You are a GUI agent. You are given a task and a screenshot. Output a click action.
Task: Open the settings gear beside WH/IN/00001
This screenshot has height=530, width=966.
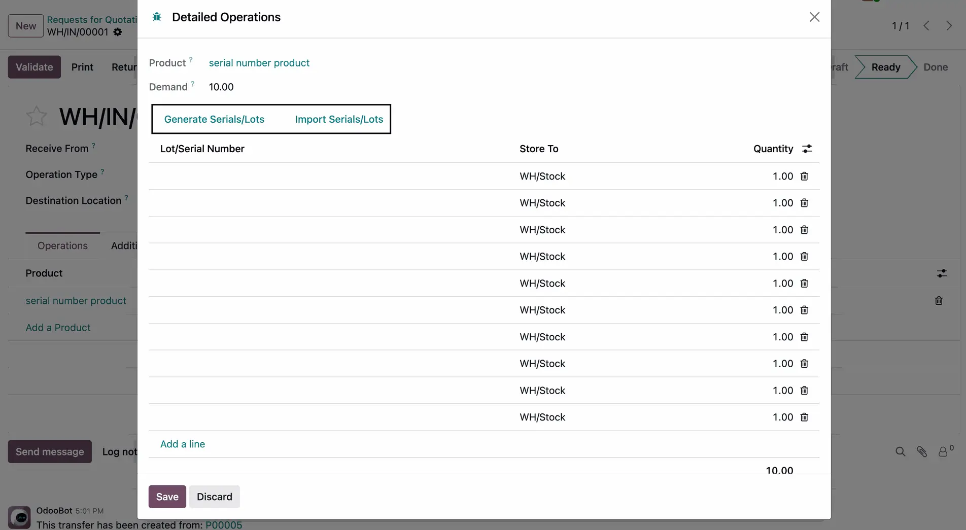pyautogui.click(x=117, y=32)
